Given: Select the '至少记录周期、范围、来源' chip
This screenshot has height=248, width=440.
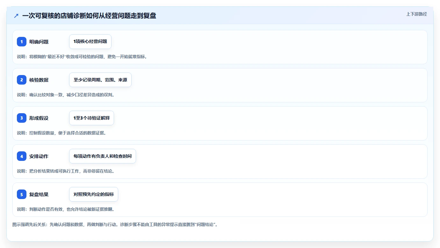Looking at the screenshot, I should pos(100,80).
